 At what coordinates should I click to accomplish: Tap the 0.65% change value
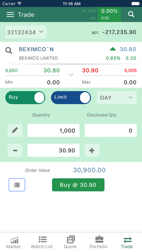[113, 58]
